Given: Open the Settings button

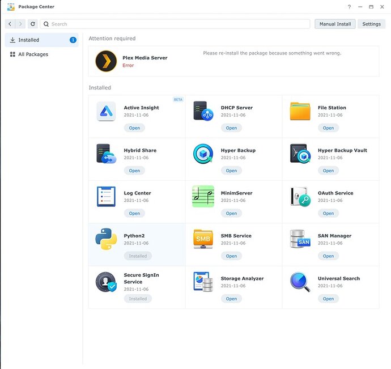Looking at the screenshot, I should coord(371,24).
